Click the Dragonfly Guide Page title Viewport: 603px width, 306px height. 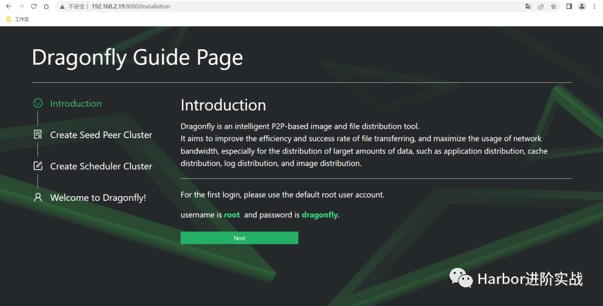138,57
